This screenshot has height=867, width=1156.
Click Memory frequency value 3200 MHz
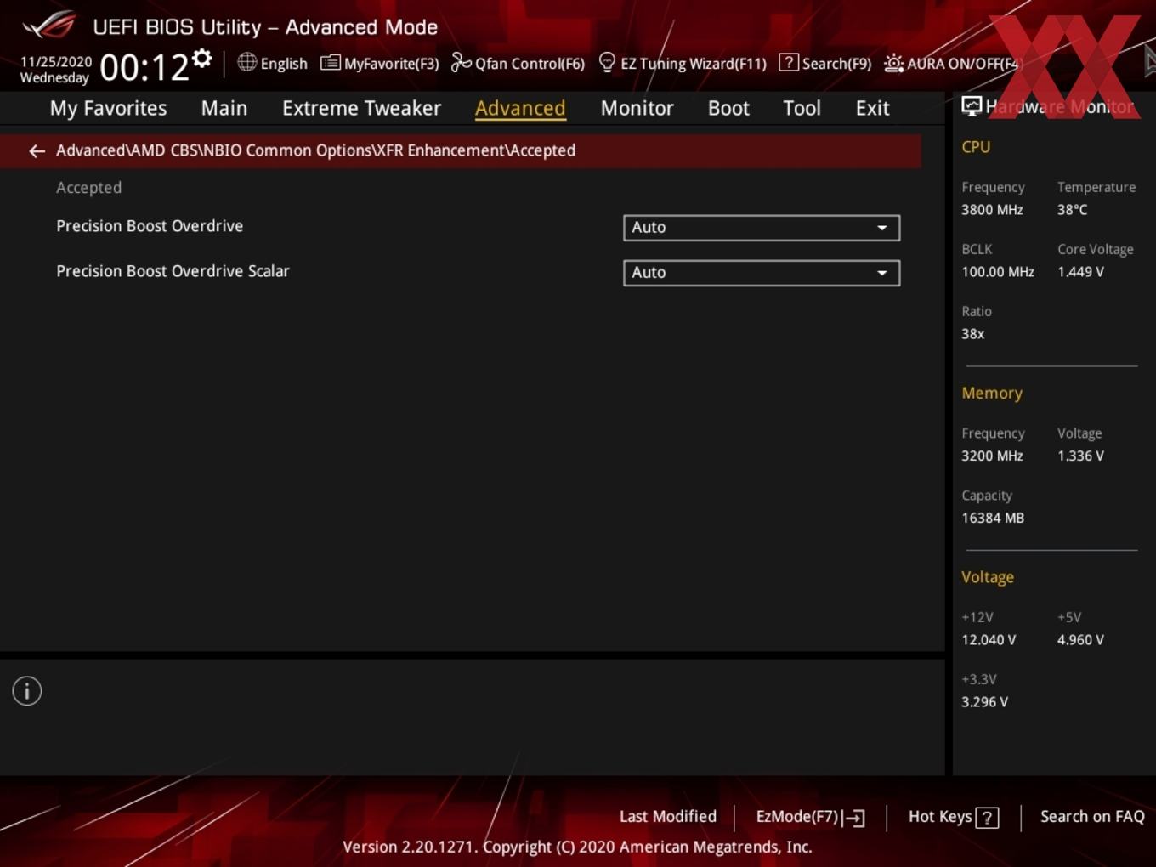(992, 456)
